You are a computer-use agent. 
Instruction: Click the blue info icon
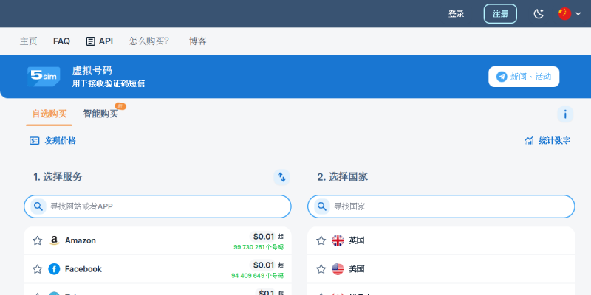click(565, 114)
